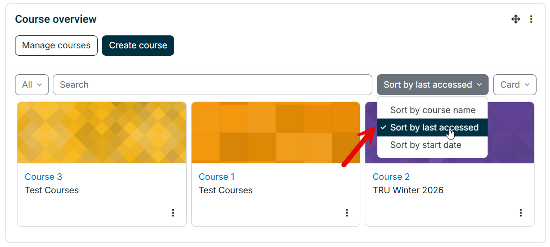Focus the course Search field
The width and height of the screenshot is (550, 247).
(212, 85)
